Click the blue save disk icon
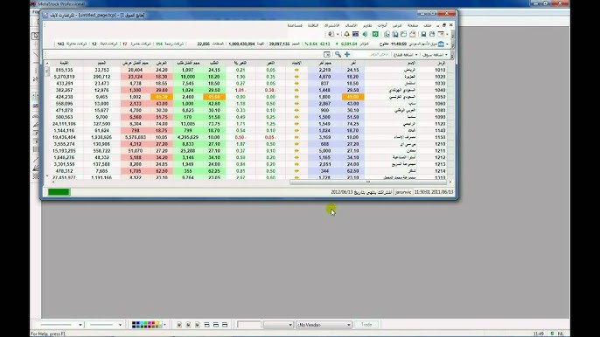This screenshot has height=337, width=600. pyautogui.click(x=423, y=34)
